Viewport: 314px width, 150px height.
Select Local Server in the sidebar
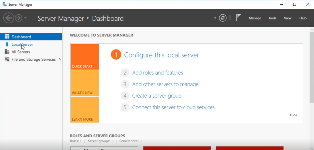click(31, 44)
